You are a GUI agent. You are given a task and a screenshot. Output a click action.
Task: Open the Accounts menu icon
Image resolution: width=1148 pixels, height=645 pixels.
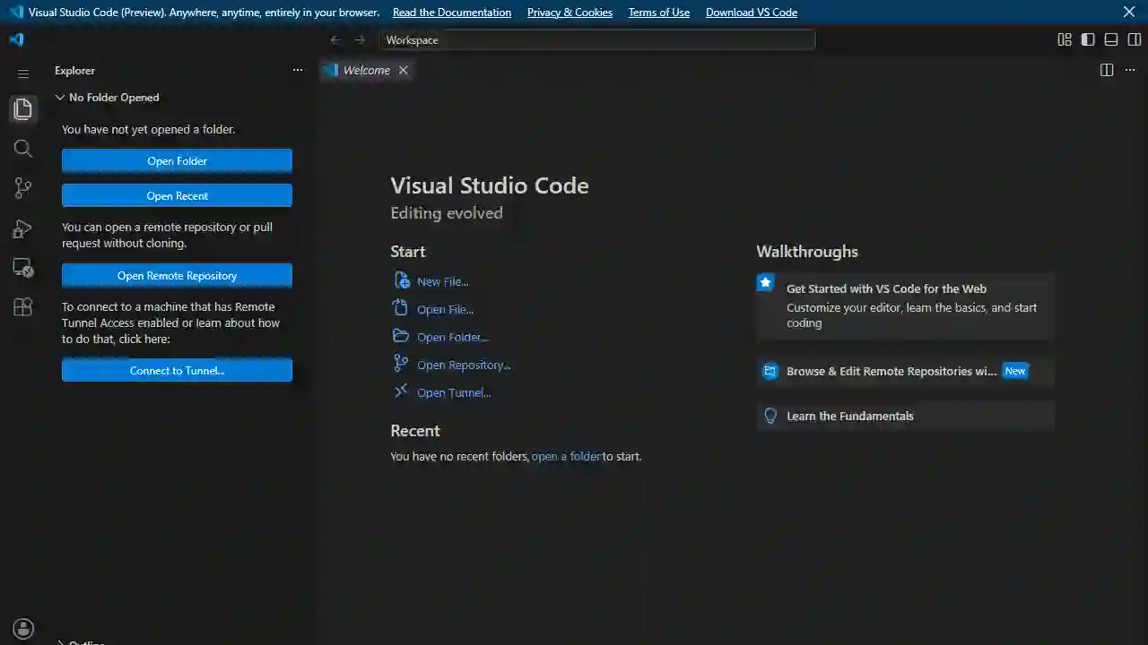coord(23,629)
